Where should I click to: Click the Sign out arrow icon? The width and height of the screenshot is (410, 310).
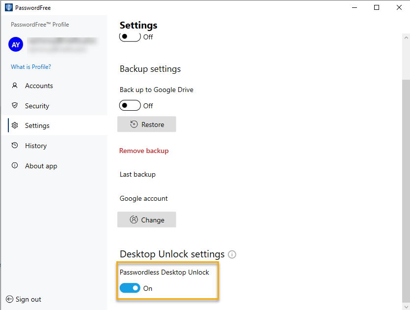tap(9, 299)
